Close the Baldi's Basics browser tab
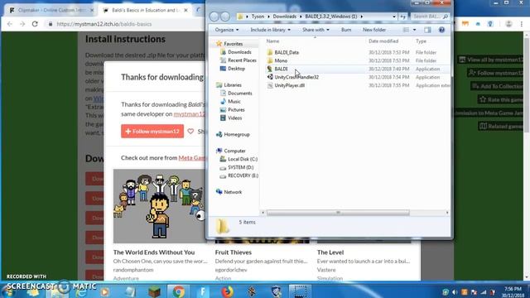The image size is (530, 298). [x=185, y=11]
